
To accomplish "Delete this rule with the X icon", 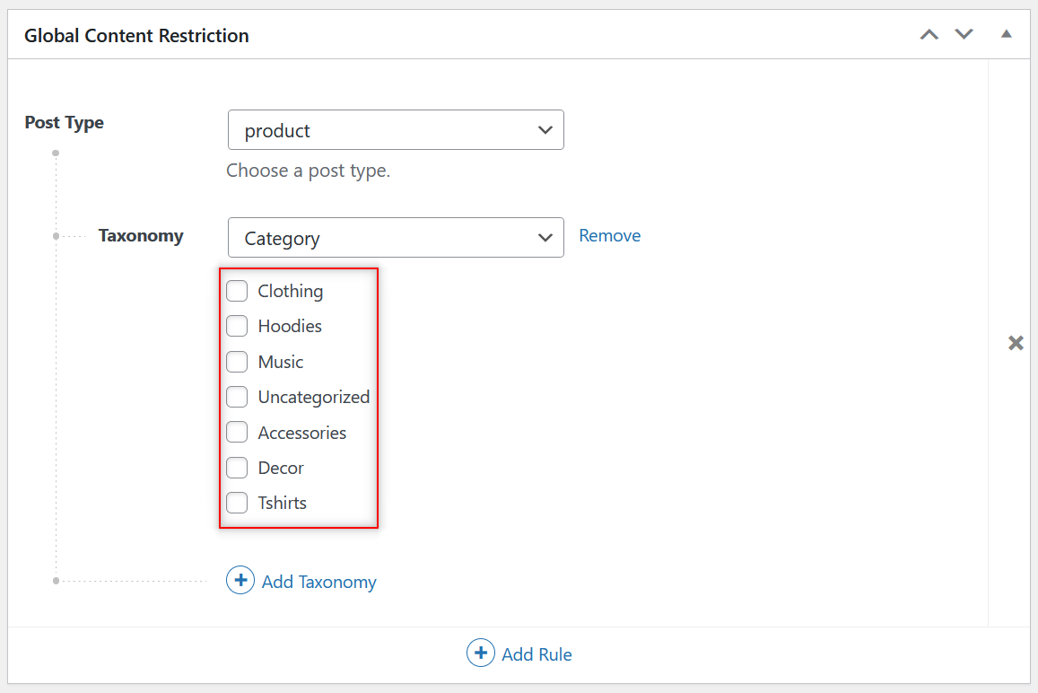I will click(x=1016, y=343).
